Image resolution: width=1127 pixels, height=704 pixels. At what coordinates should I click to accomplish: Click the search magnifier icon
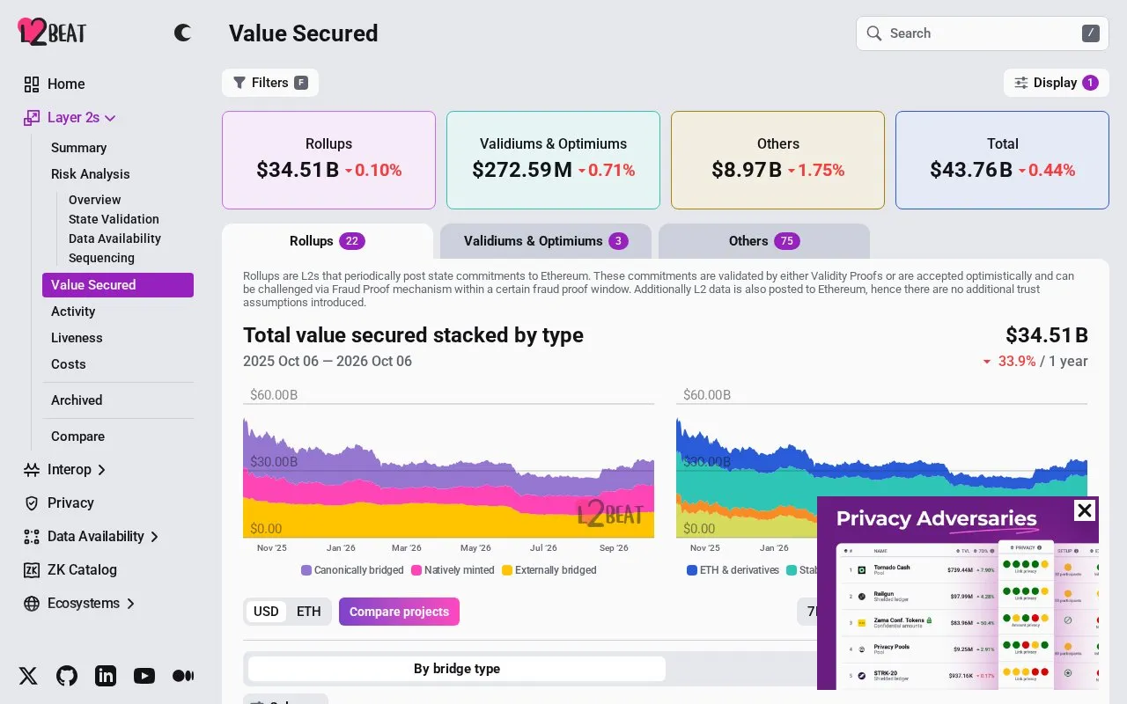point(874,33)
